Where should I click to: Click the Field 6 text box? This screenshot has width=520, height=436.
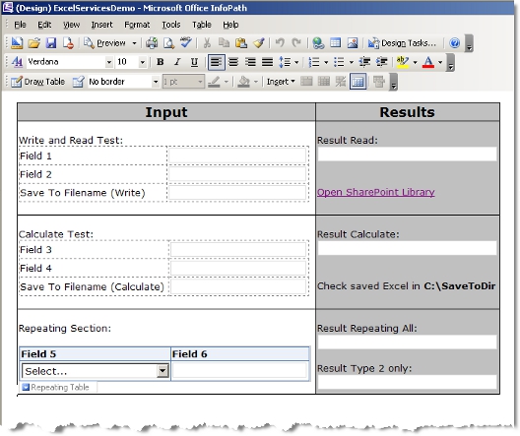click(x=239, y=371)
